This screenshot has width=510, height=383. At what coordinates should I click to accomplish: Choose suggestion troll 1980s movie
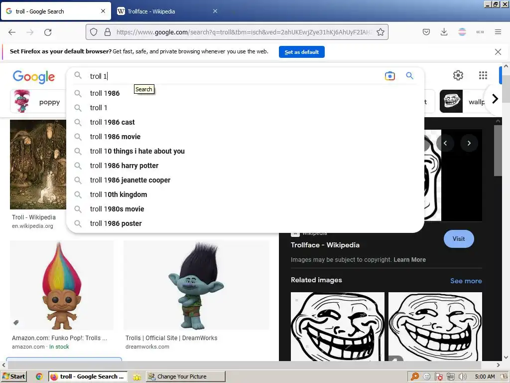pyautogui.click(x=245, y=209)
